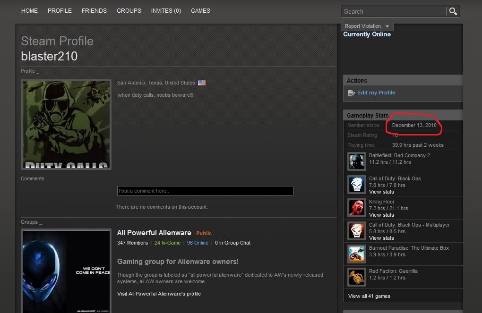482x313 pixels.
Task: Click the United States flag icon
Action: coord(202,83)
